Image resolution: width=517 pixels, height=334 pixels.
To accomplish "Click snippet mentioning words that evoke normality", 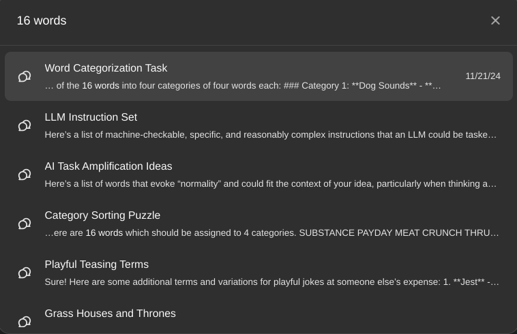I will point(271,184).
